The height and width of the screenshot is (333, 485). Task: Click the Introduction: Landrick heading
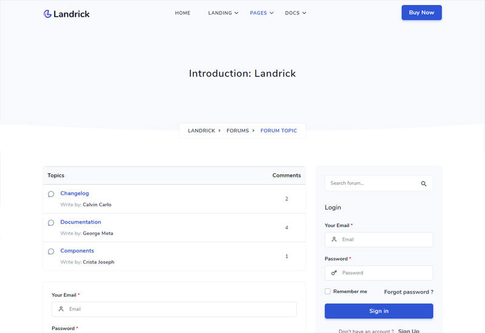click(242, 73)
